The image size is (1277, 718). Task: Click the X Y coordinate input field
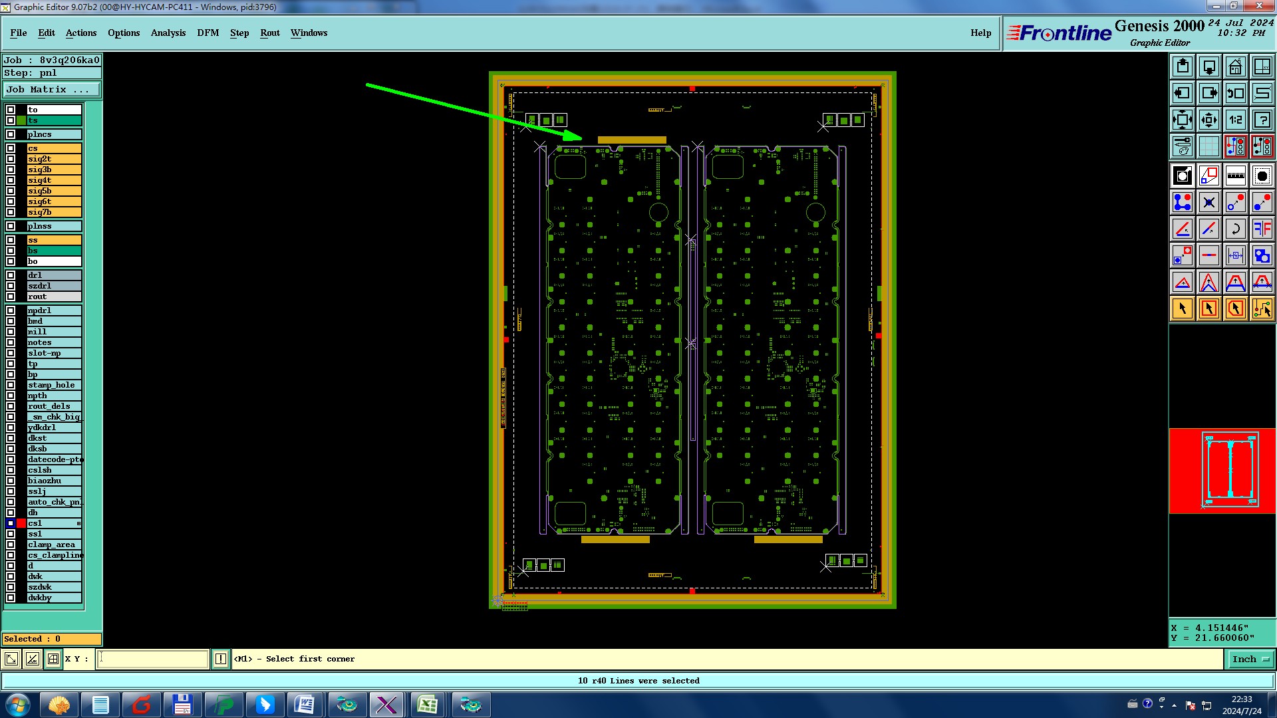[153, 659]
